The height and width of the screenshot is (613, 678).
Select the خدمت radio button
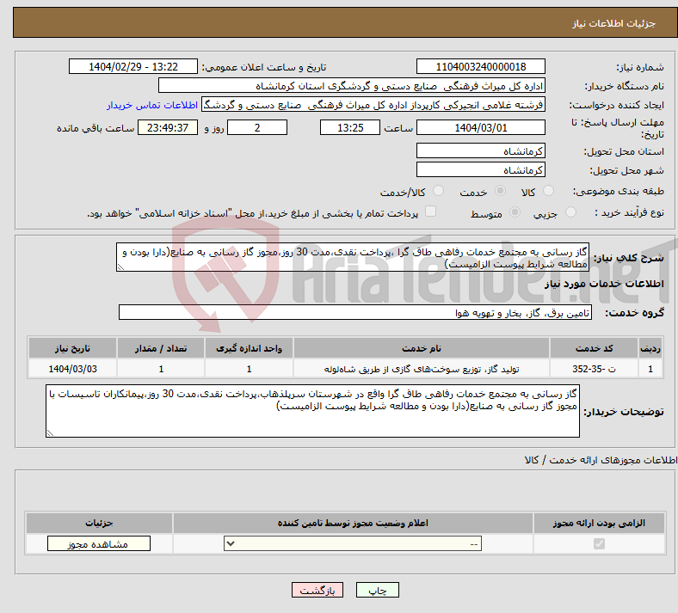(500, 191)
